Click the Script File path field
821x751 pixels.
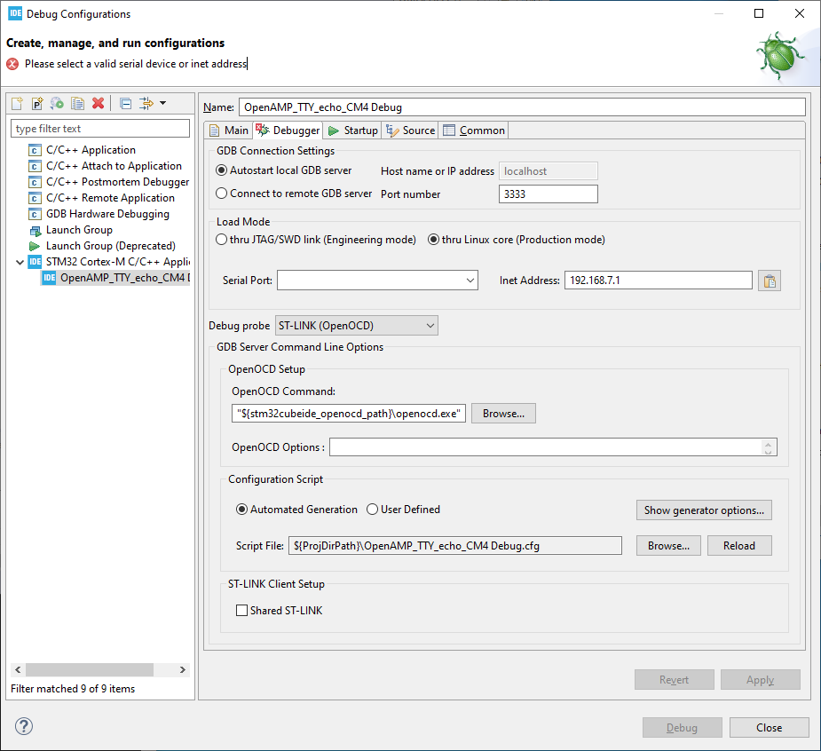(x=455, y=546)
